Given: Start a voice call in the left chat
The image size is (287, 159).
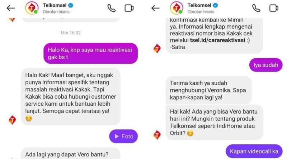Looking at the screenshot, I should pos(111,8).
